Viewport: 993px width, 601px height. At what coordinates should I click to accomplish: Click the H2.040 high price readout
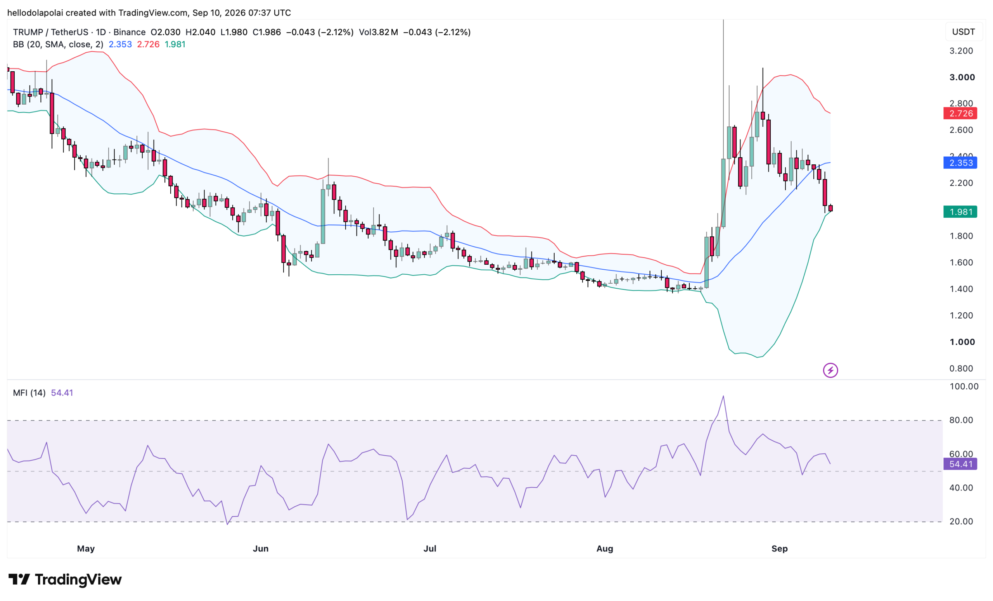[200, 32]
